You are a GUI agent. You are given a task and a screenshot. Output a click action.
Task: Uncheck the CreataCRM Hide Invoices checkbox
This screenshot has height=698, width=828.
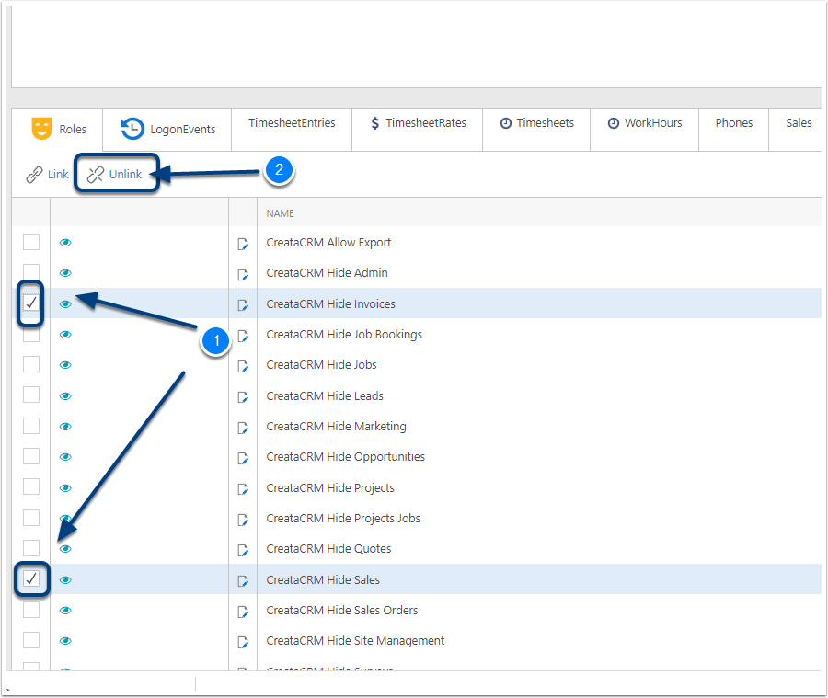(31, 303)
